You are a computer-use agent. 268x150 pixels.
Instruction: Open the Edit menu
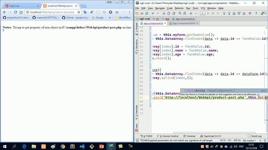click(x=143, y=8)
